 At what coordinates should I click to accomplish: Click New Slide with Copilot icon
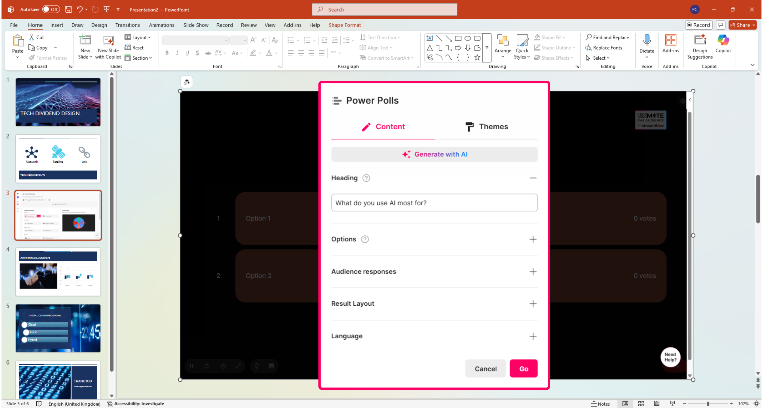point(108,40)
